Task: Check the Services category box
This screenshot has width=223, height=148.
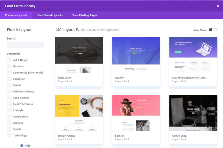Action: [x=9, y=123]
